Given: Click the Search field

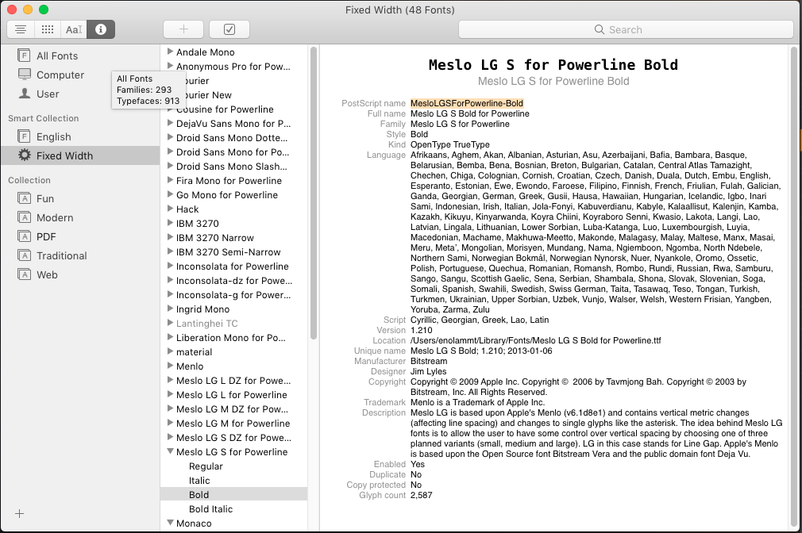Looking at the screenshot, I should [x=626, y=29].
